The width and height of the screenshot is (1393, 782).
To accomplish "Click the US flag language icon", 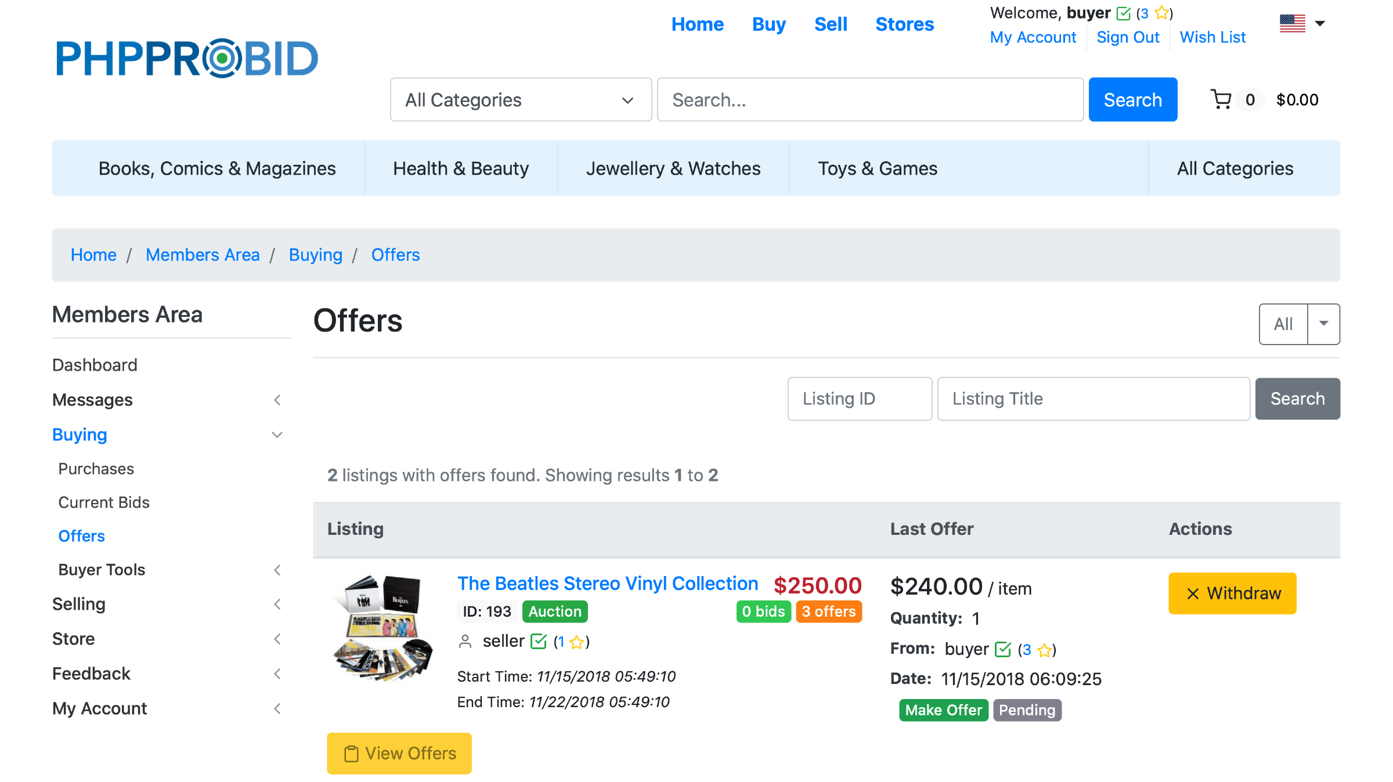I will point(1292,24).
